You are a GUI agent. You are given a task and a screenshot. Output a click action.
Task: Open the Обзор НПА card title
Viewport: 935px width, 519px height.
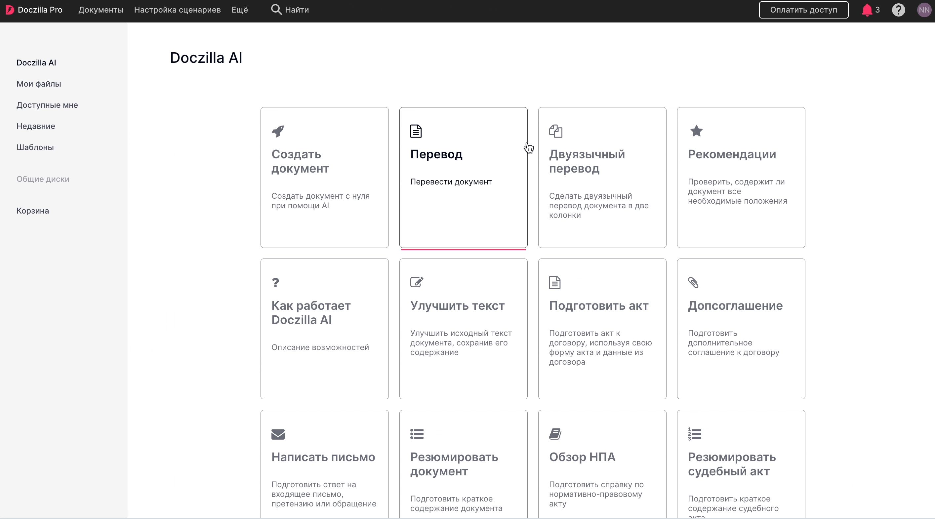click(x=582, y=457)
